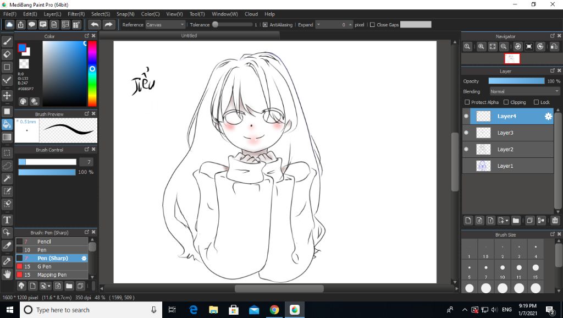The image size is (563, 318).
Task: Select the rectangular Select tool
Action: tap(7, 153)
